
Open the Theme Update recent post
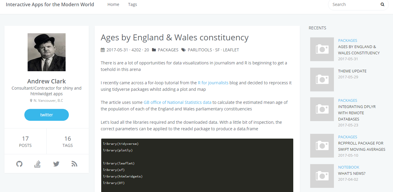click(x=352, y=71)
